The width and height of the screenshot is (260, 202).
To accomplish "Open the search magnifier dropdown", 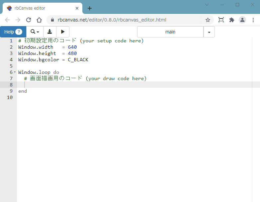I will coord(35,32).
